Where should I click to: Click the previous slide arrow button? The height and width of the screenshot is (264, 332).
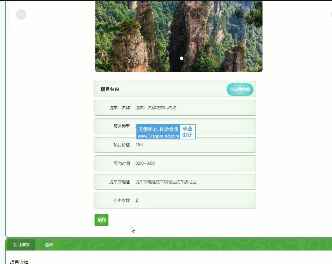(21, 14)
